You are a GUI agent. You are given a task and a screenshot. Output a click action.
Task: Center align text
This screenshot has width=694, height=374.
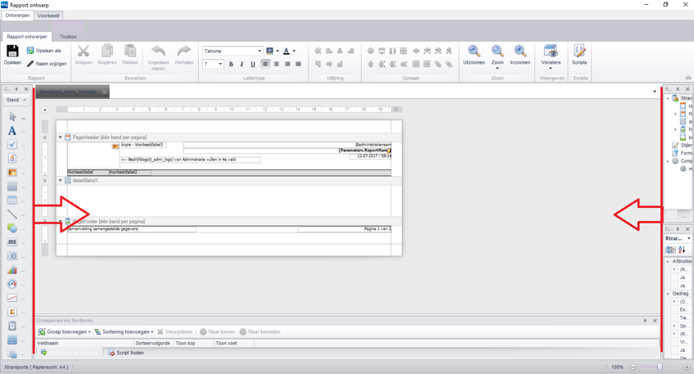(276, 64)
